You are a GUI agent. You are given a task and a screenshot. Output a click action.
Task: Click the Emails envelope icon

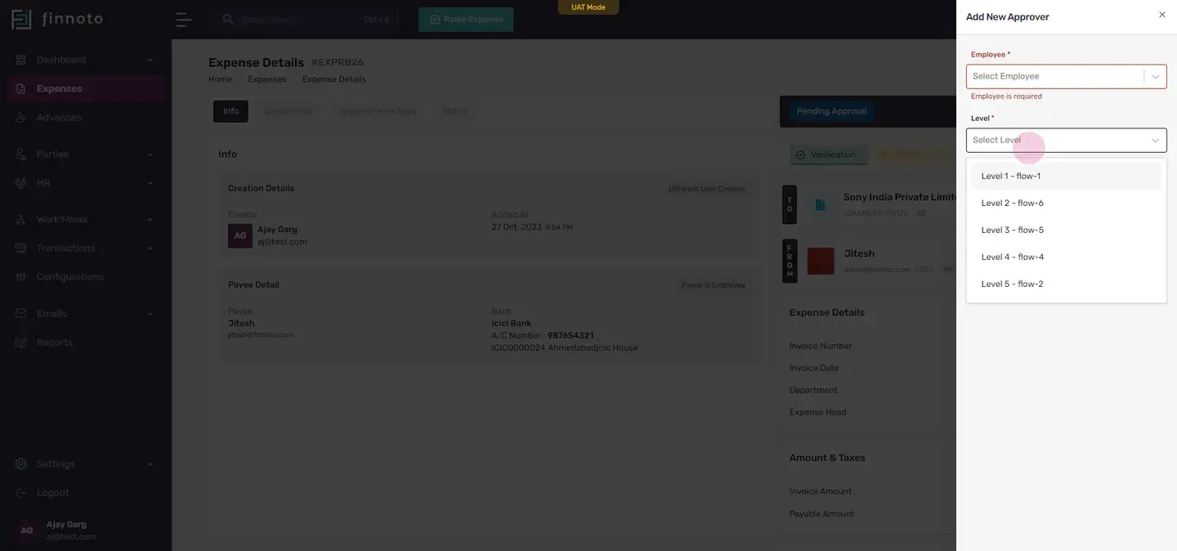[x=21, y=314]
